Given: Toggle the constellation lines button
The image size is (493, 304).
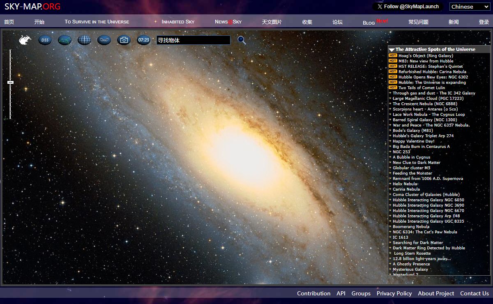Looking at the screenshot, I should click(65, 40).
